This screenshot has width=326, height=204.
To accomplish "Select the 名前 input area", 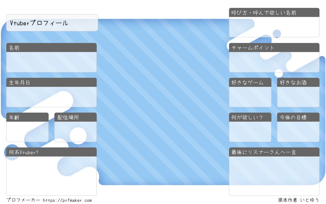I will click(x=51, y=62).
